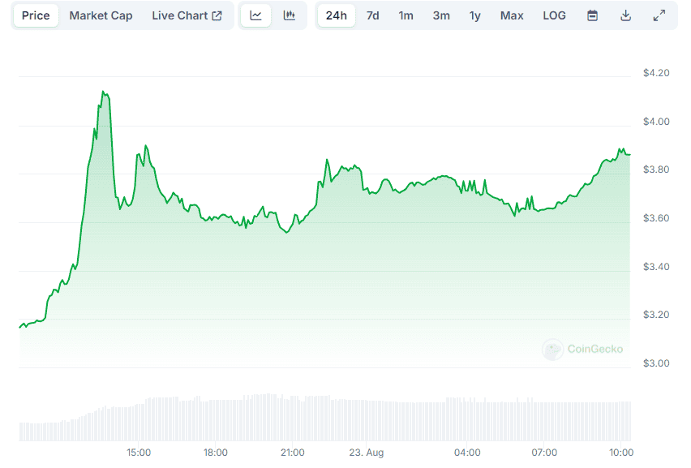Viewport: 691px width, 468px height.
Task: Click the 15:00 time axis label
Action: tap(138, 452)
